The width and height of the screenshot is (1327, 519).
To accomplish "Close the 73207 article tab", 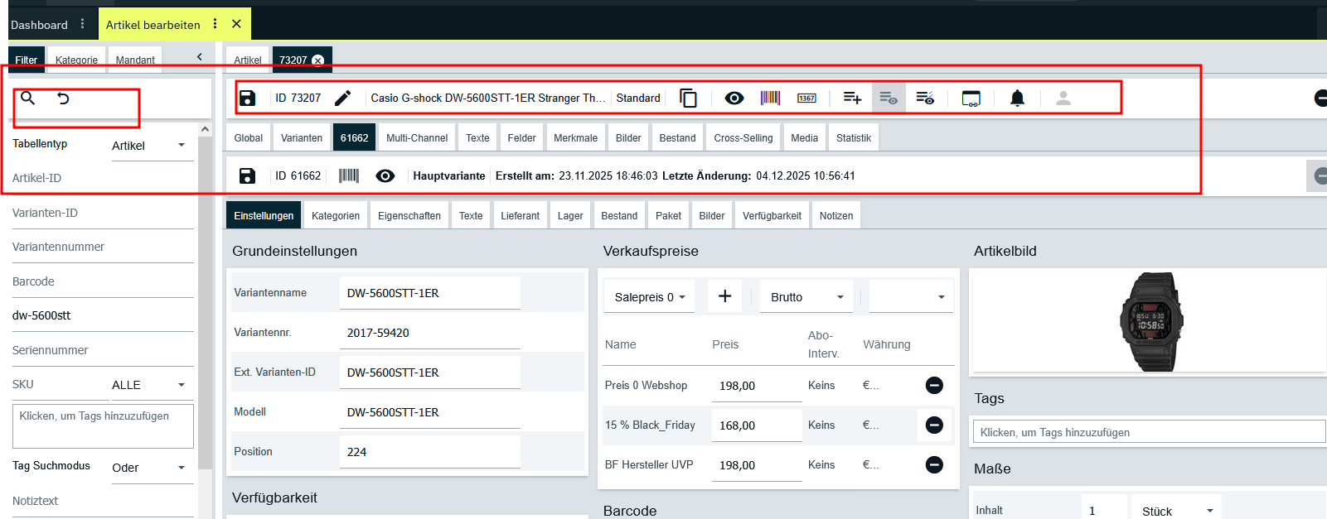I will [317, 60].
